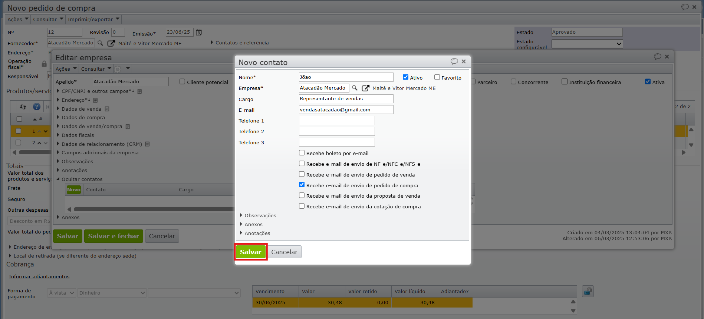Collapse Ocultar contatos in Editar empresa
This screenshot has width=704, height=319.
(x=79, y=179)
